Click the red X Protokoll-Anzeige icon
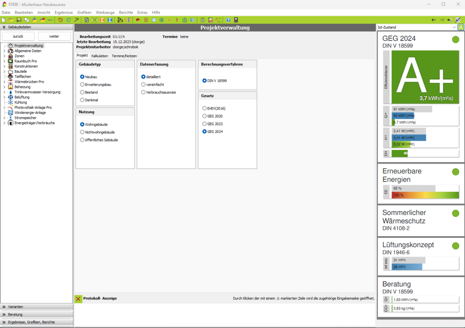This screenshot has width=465, height=328. [x=78, y=299]
